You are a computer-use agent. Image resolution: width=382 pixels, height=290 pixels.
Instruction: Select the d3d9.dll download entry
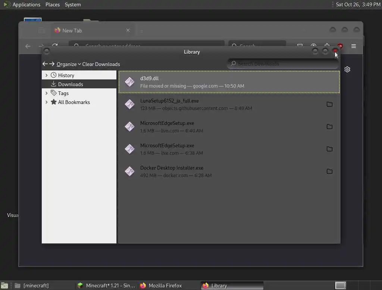coord(229,82)
